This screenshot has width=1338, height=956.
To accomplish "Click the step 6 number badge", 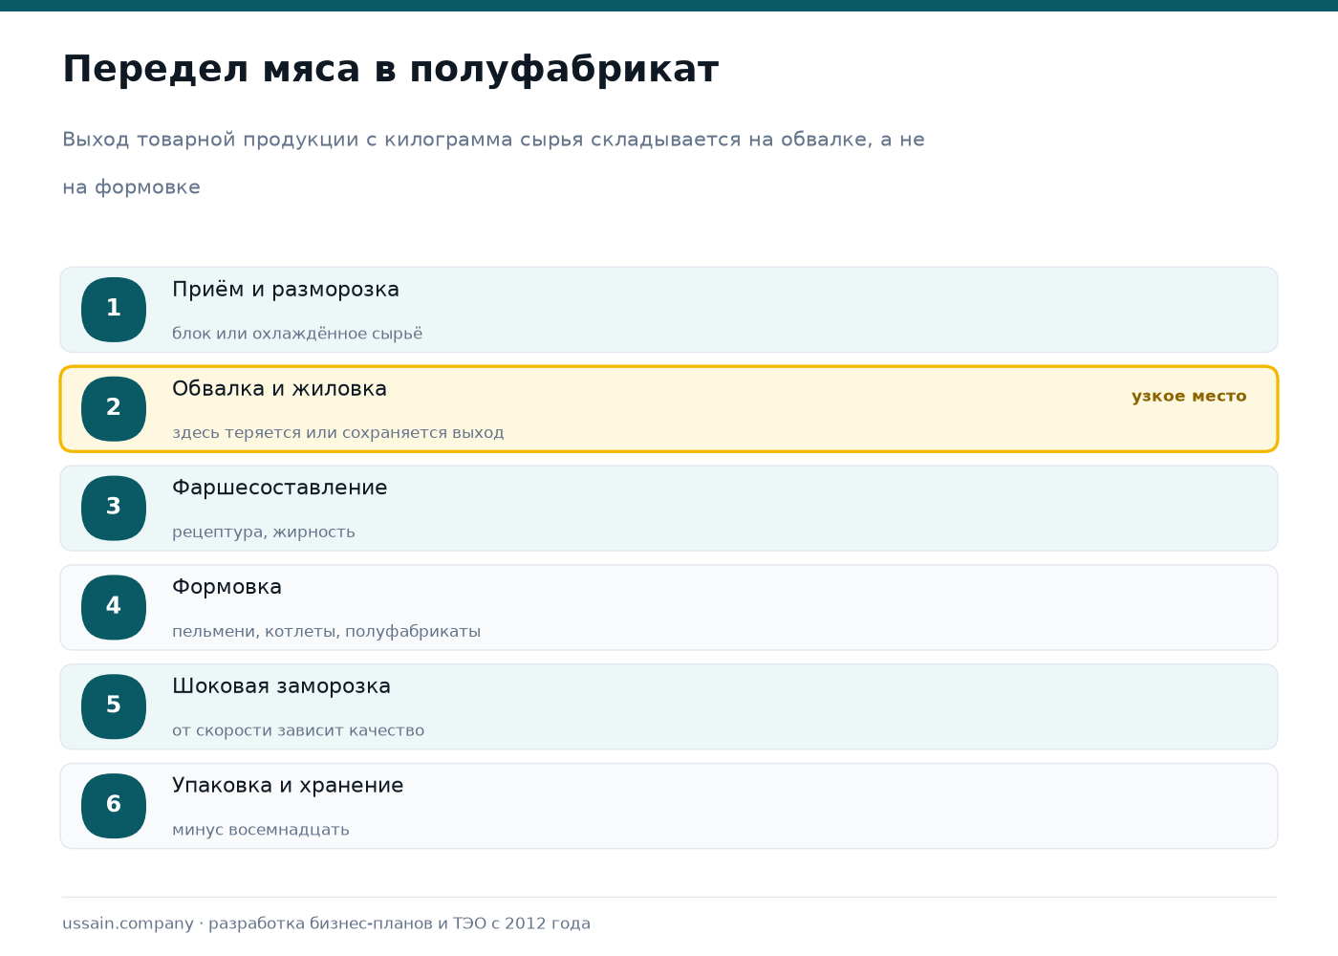I will point(114,806).
